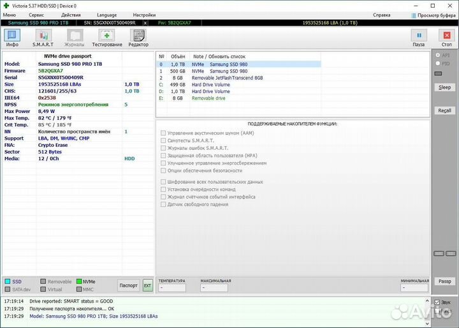The width and height of the screenshot is (459, 328).
Task: Select the PIO radio button
Action: point(437,64)
